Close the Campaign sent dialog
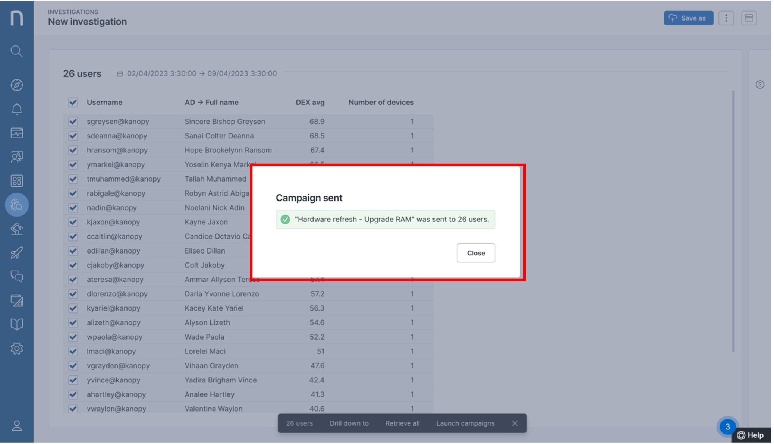 pyautogui.click(x=476, y=253)
